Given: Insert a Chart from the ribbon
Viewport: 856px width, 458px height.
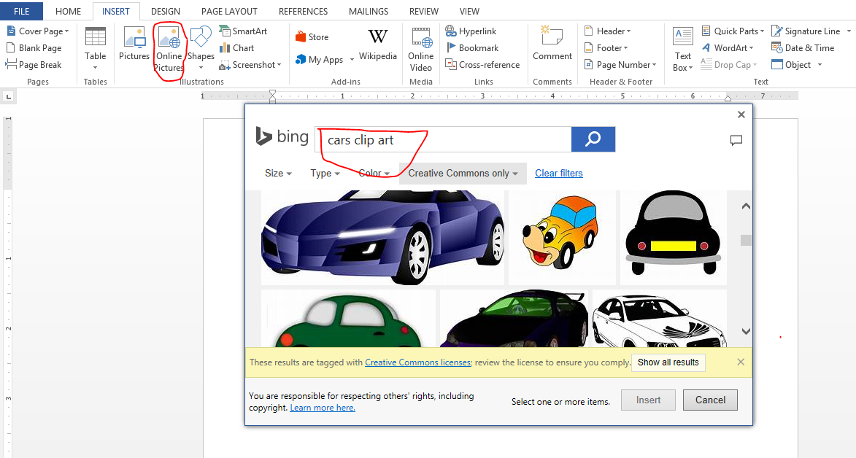Looking at the screenshot, I should (x=236, y=48).
